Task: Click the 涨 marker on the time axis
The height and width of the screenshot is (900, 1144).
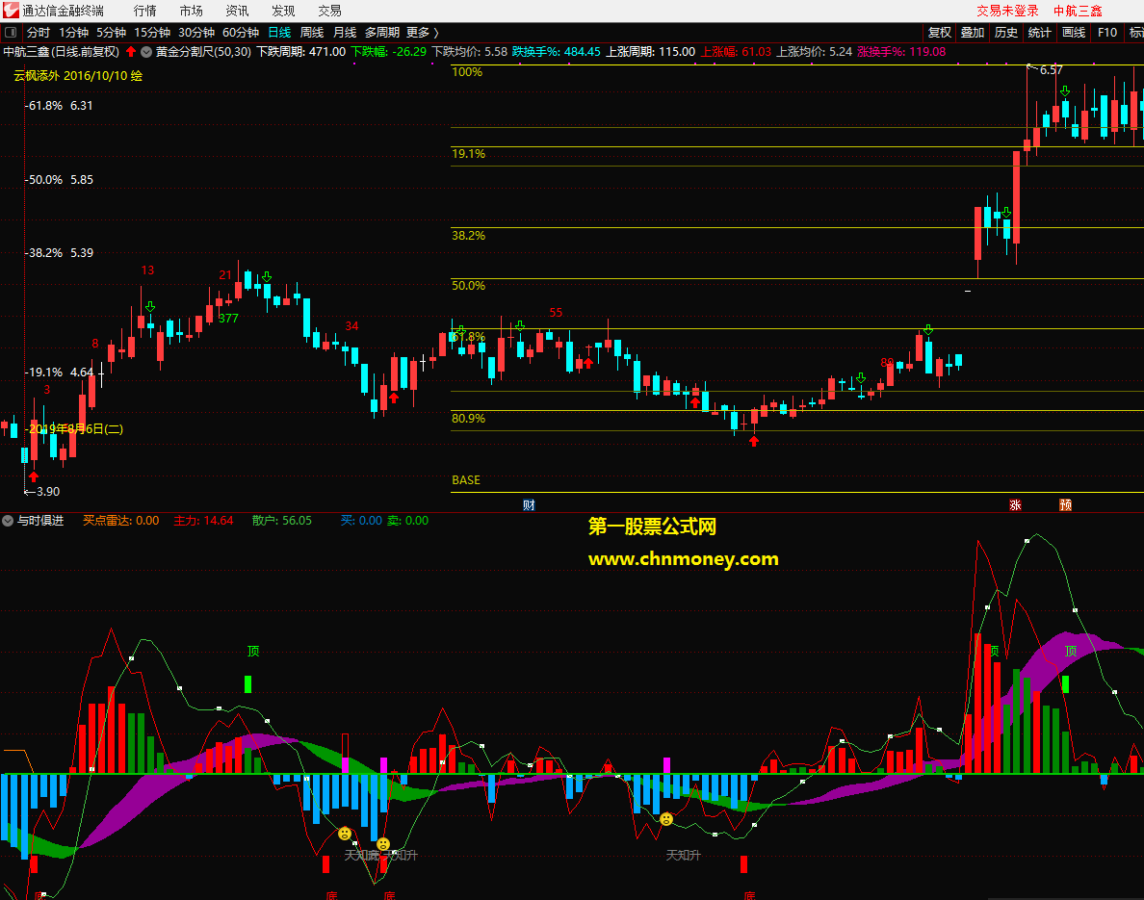Action: click(x=1015, y=504)
